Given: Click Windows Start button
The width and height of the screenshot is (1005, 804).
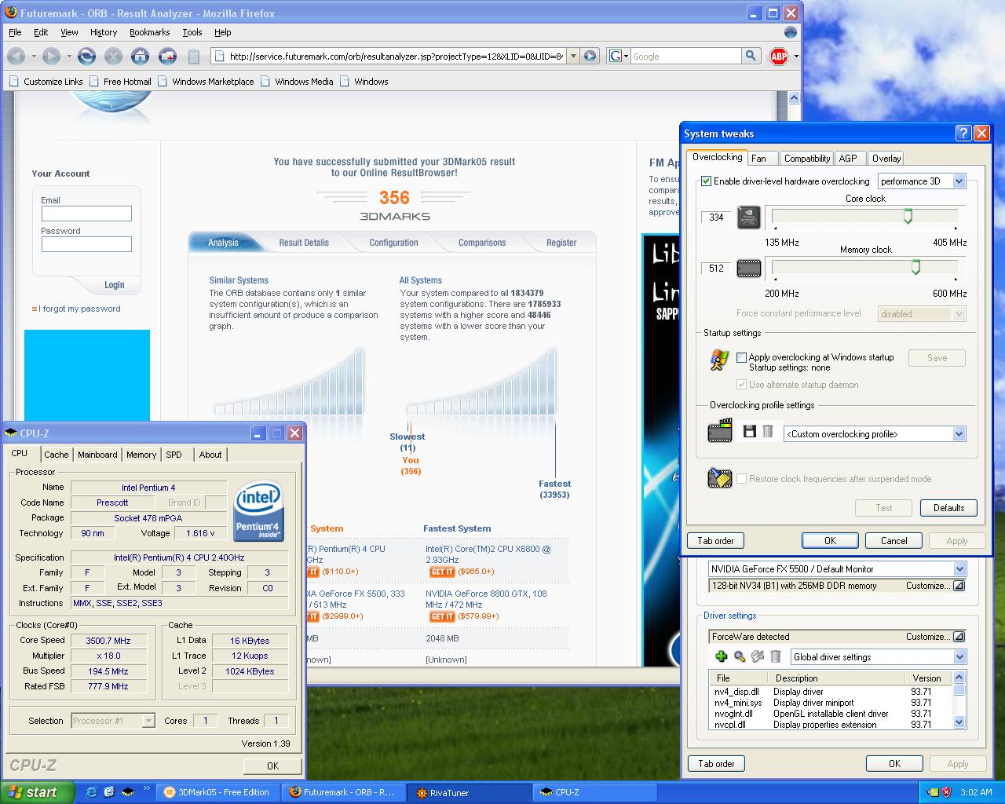Looking at the screenshot, I should pyautogui.click(x=38, y=792).
